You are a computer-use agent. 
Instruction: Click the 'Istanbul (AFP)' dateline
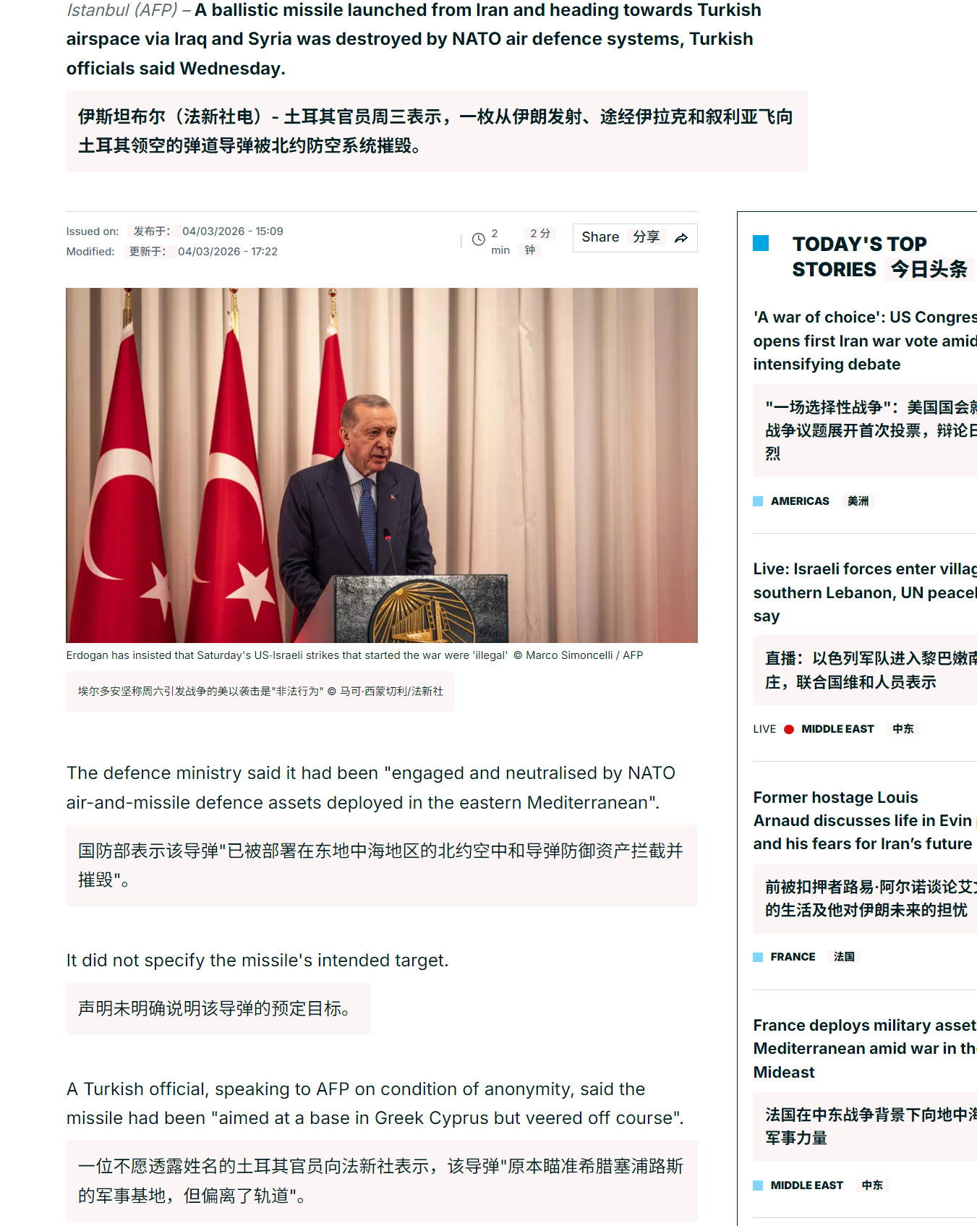(x=122, y=10)
